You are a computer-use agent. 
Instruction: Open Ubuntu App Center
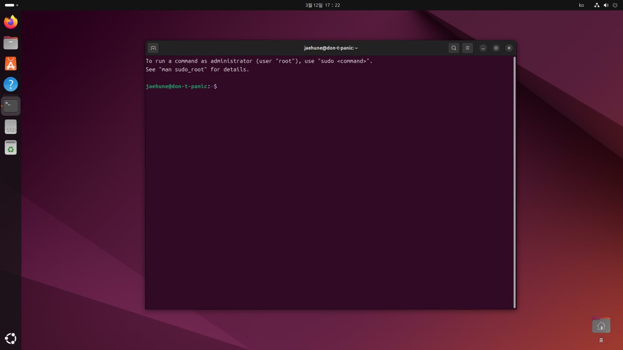click(x=11, y=64)
